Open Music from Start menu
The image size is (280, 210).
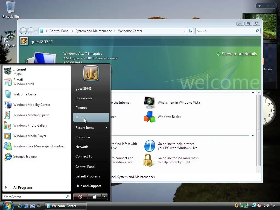pos(91,117)
